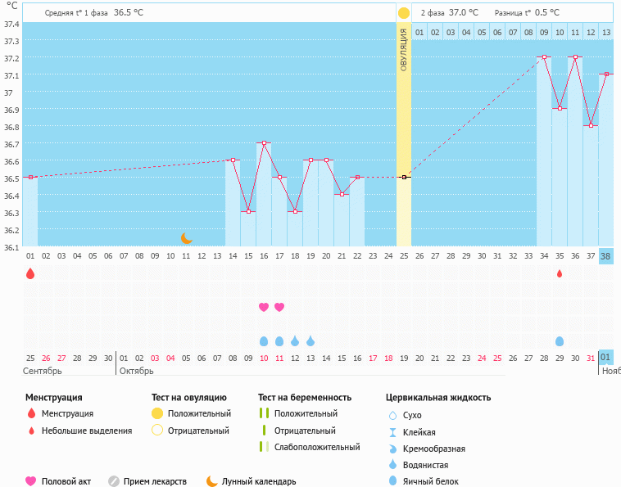Screen dimensions: 621x487
Task: Click the cervical fluid drop in the October 10 column
Action: [264, 340]
